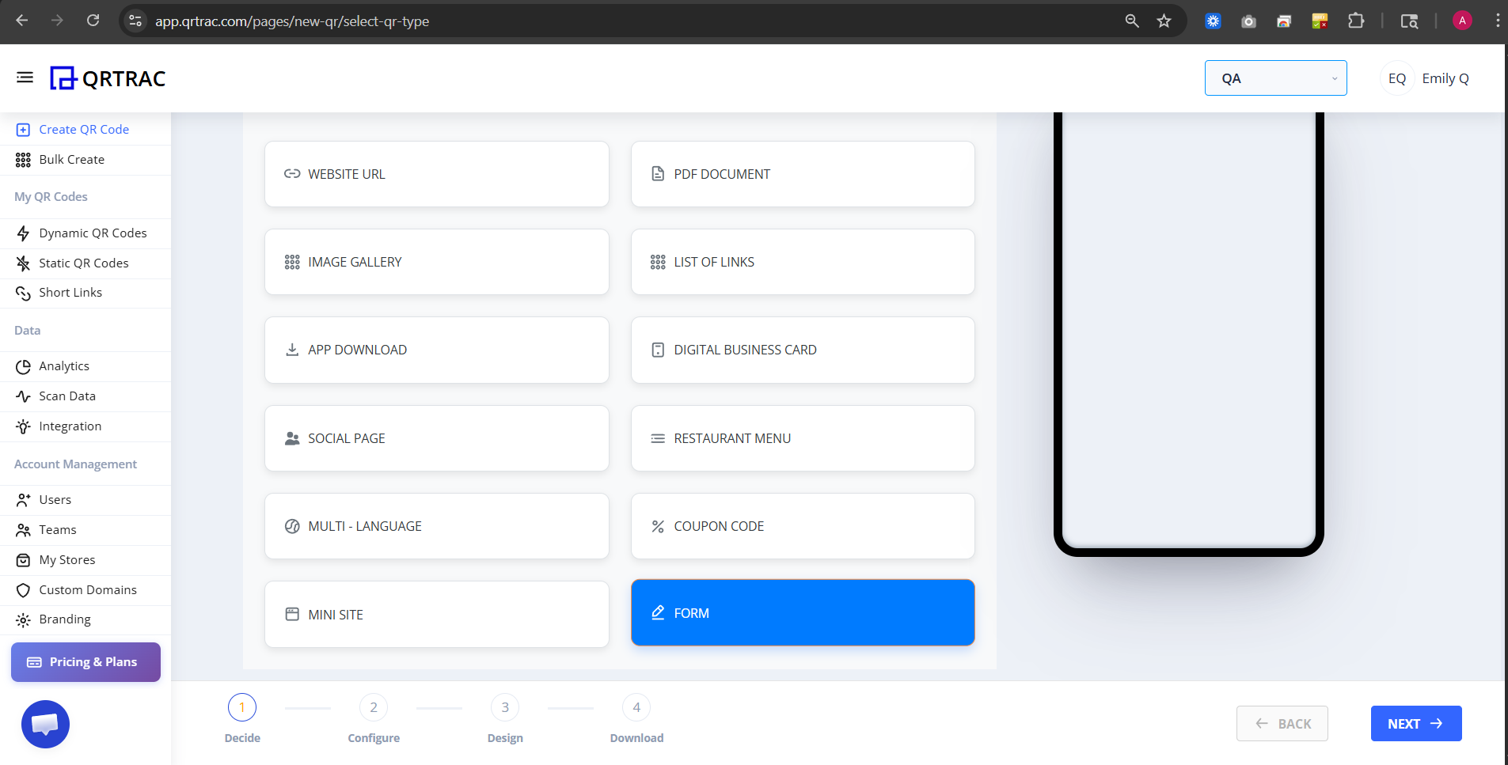Screen dimensions: 1508x765
Task: Click the Scan Data activity icon
Action: [x=23, y=396]
